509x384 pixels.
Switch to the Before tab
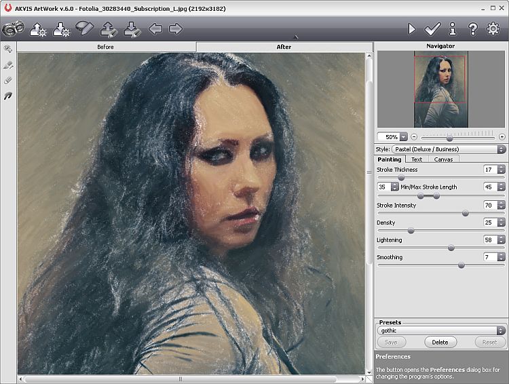click(x=106, y=47)
